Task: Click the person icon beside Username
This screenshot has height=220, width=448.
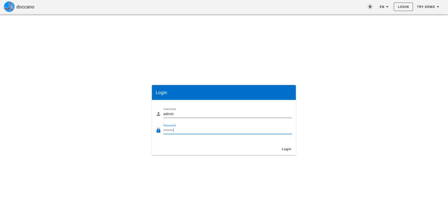Action: pos(158,114)
